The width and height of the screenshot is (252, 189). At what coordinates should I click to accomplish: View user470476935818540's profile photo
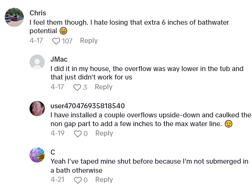point(37,108)
